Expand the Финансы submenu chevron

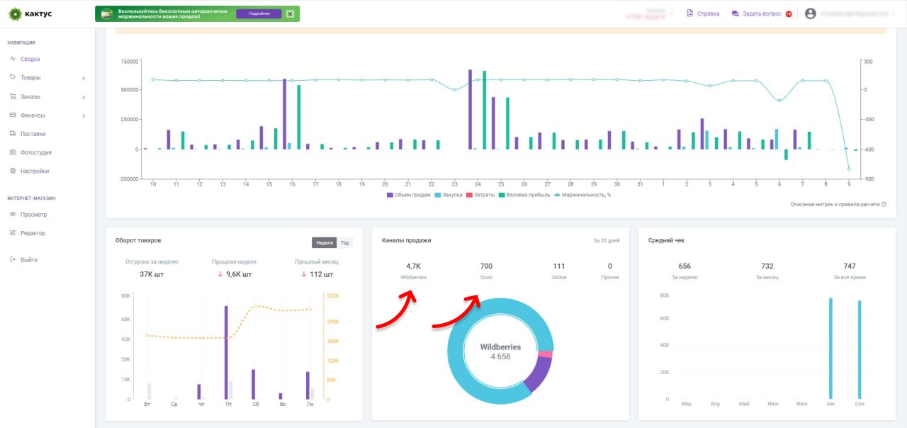pyautogui.click(x=84, y=116)
